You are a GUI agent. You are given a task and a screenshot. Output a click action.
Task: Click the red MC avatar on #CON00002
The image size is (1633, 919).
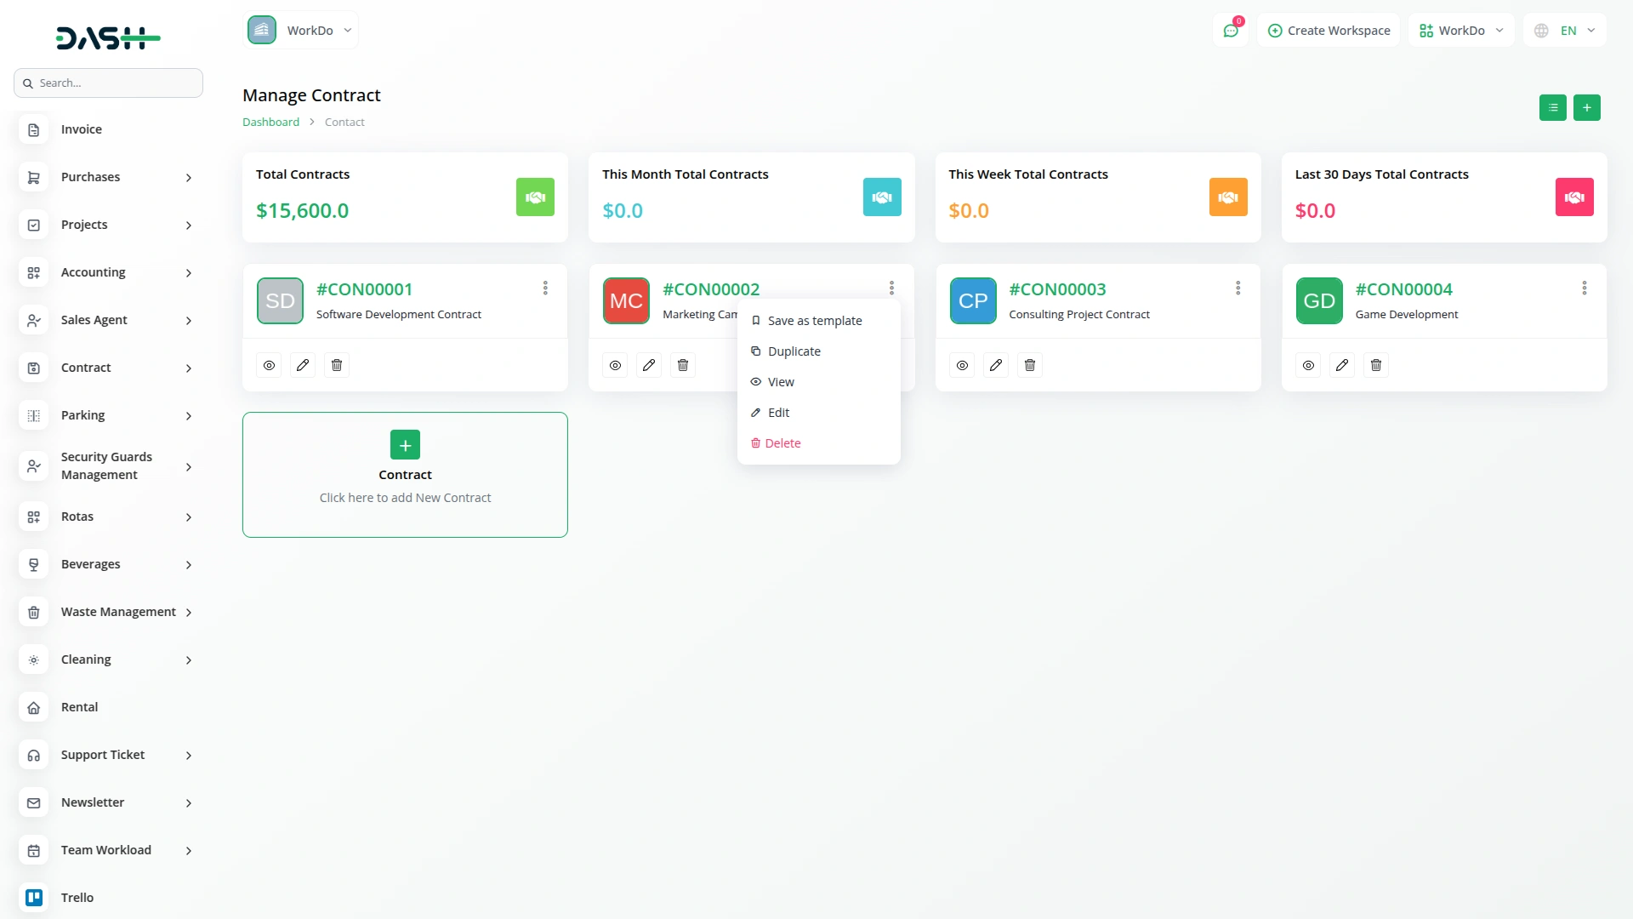tap(626, 300)
